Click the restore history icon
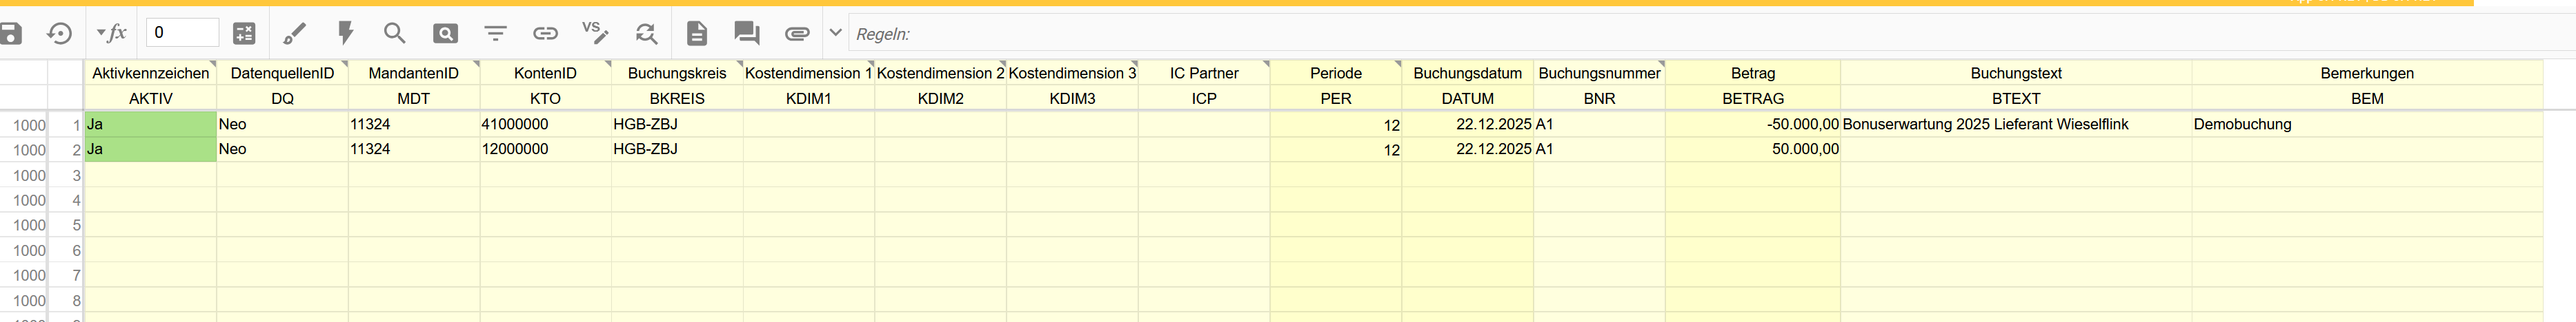Viewport: 2576px width, 322px height. (59, 34)
